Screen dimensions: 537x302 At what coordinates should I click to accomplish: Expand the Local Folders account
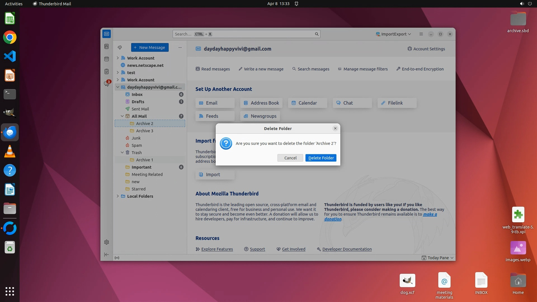(x=118, y=196)
